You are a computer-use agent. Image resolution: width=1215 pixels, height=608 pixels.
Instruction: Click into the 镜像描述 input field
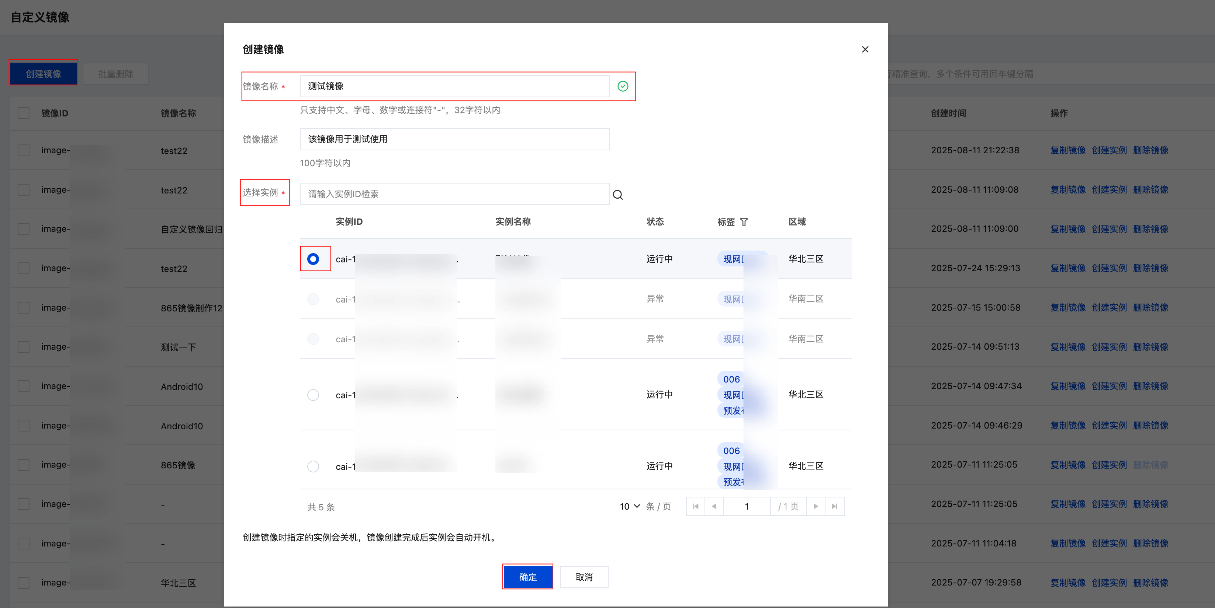454,139
